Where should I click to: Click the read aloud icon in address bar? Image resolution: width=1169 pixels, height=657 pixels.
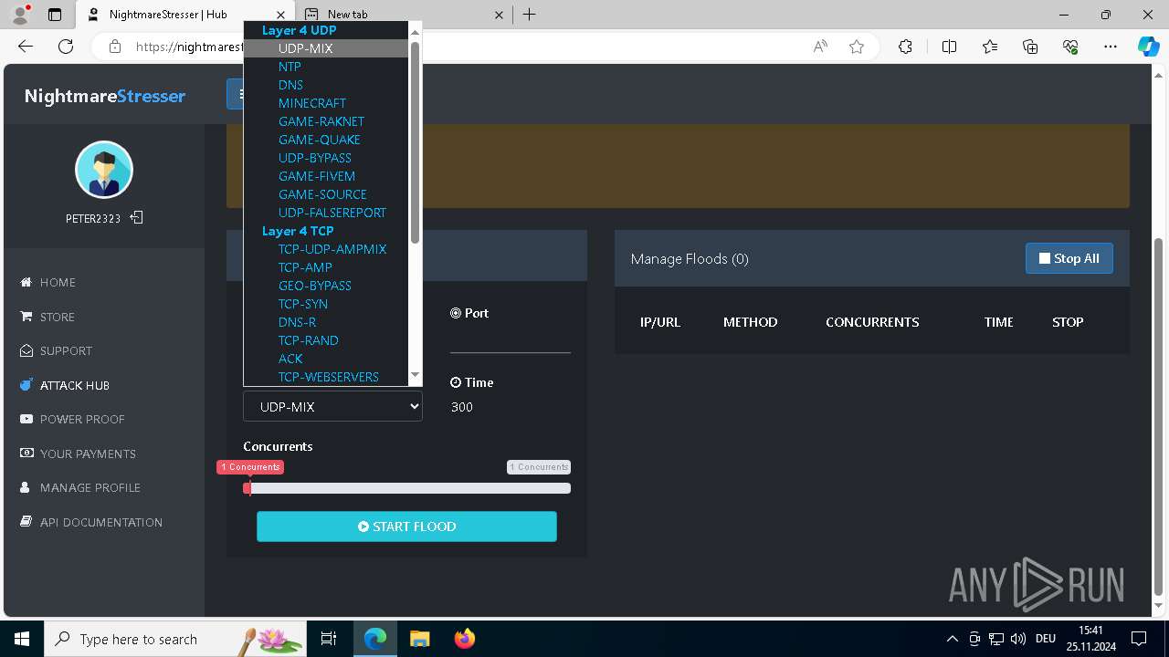click(820, 47)
